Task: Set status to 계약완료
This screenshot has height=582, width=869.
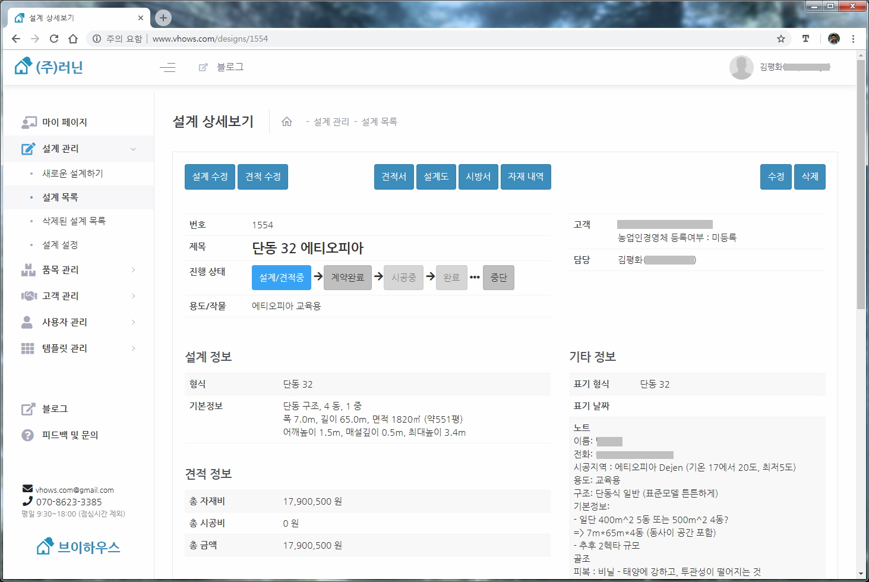Action: (347, 278)
